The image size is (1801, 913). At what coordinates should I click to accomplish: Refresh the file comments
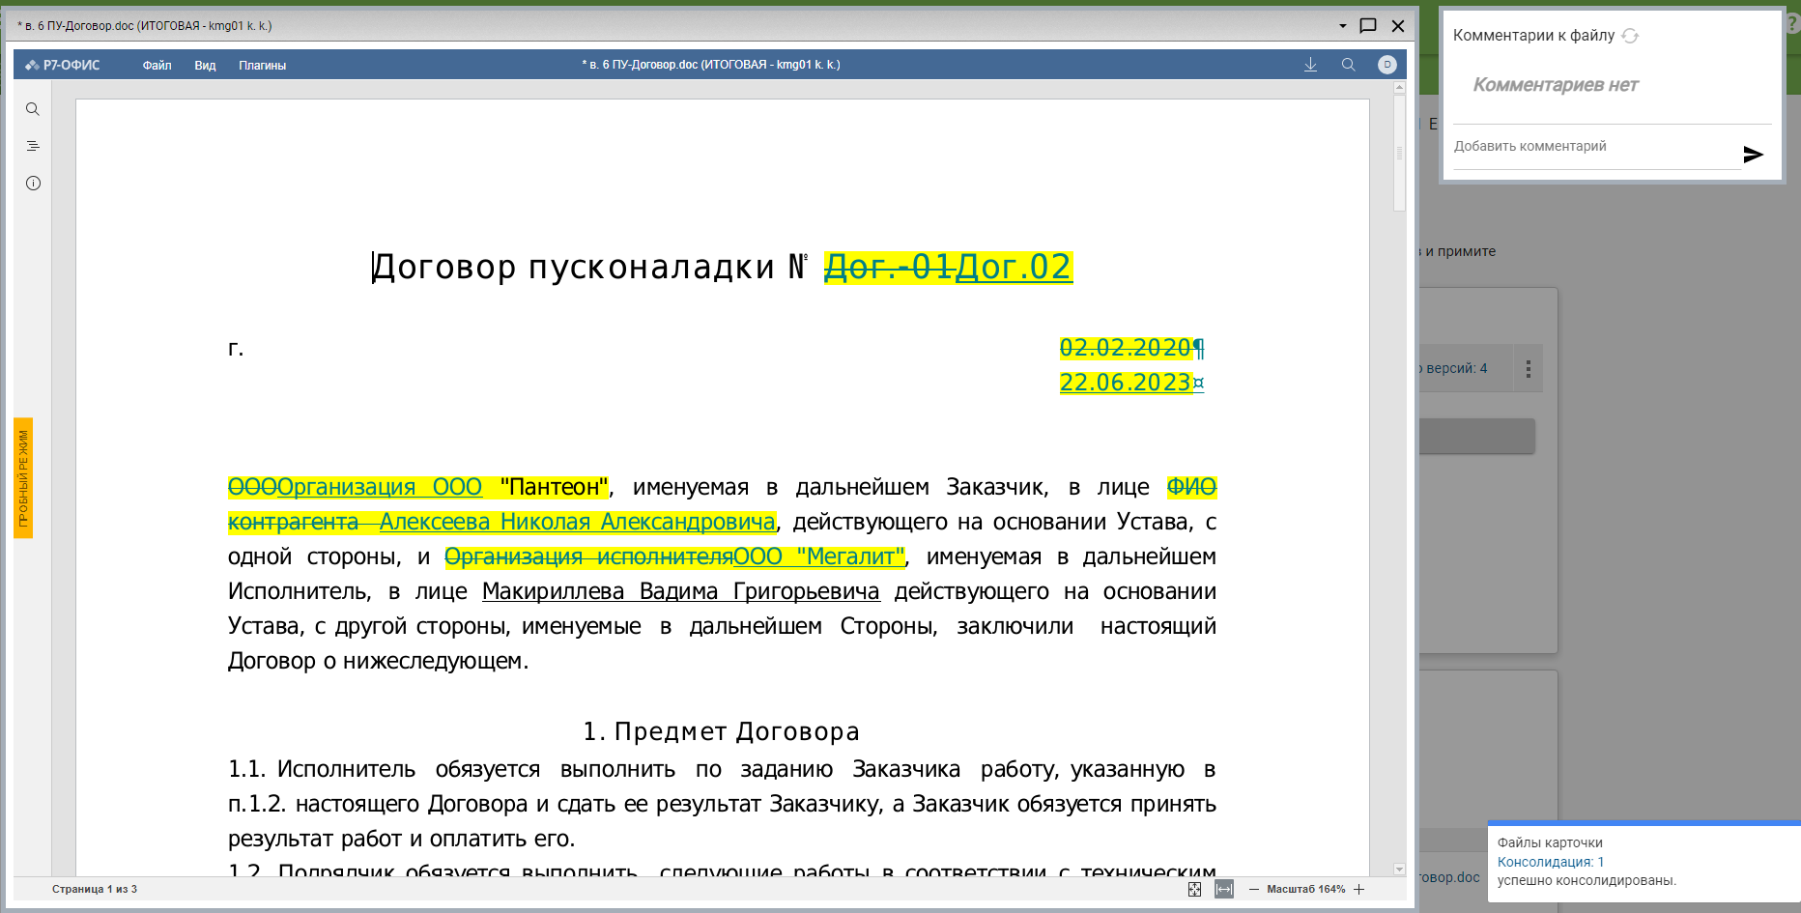click(1630, 36)
